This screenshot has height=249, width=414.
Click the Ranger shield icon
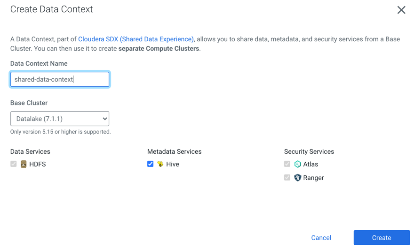297,178
